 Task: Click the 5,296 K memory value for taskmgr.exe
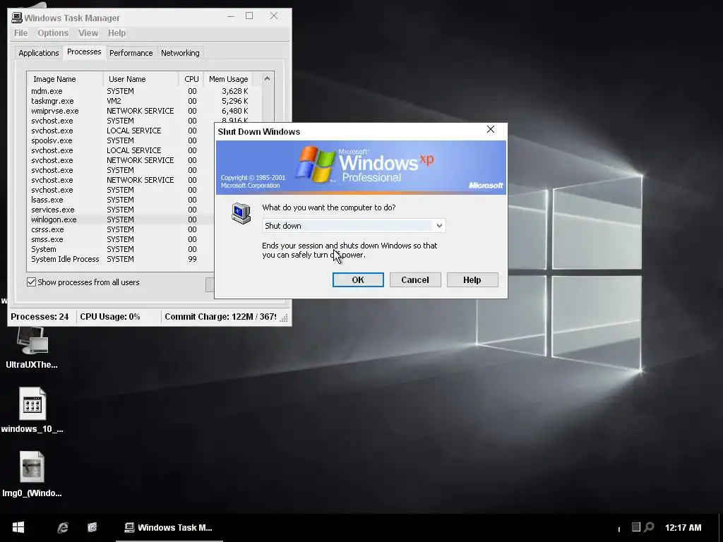point(234,101)
